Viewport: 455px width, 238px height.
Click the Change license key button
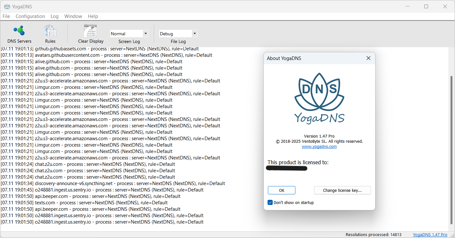[342, 190]
